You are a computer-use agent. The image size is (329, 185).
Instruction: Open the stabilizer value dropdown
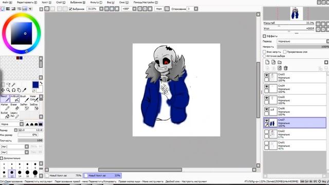pyautogui.click(x=196, y=9)
